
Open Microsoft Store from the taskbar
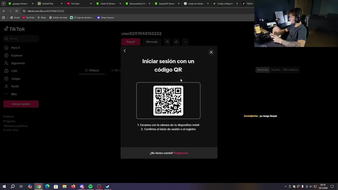coord(56,187)
